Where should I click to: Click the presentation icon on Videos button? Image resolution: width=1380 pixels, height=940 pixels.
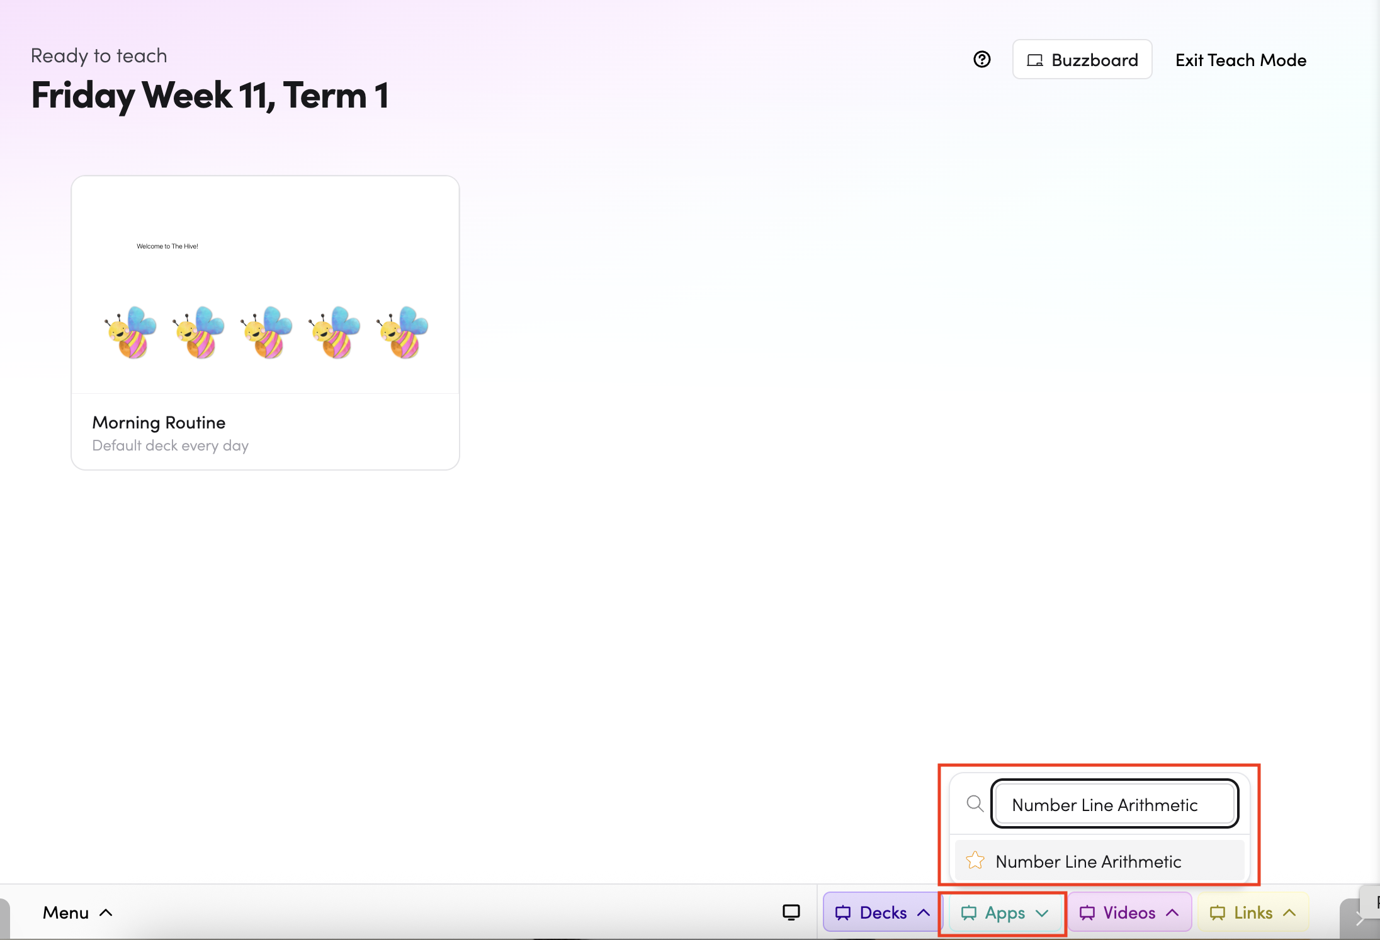[x=1087, y=913]
